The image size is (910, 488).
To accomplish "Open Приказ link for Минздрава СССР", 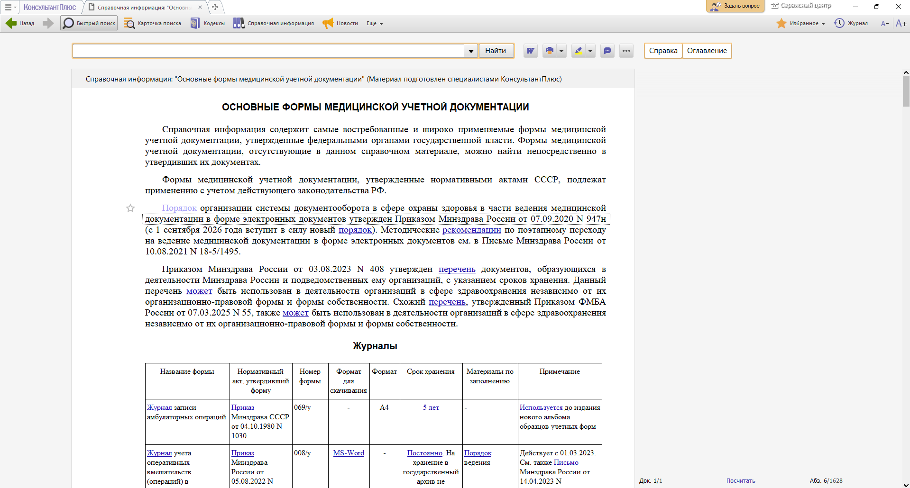I will (x=243, y=407).
